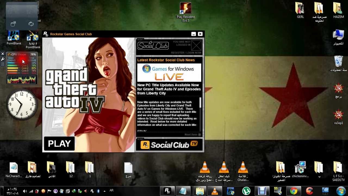Screen dimensions: 348x196
Task: Select the ra3ep1 desktop icon
Action: 338,117
